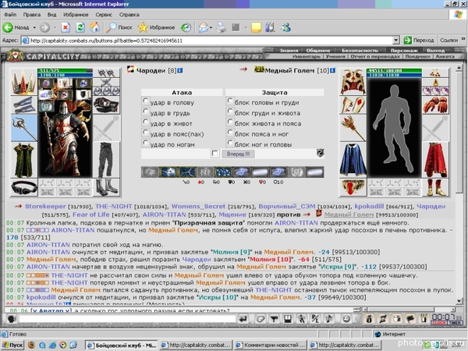Refresh the page with the green arrows icon
This screenshot has height=351, width=468.
point(80,27)
